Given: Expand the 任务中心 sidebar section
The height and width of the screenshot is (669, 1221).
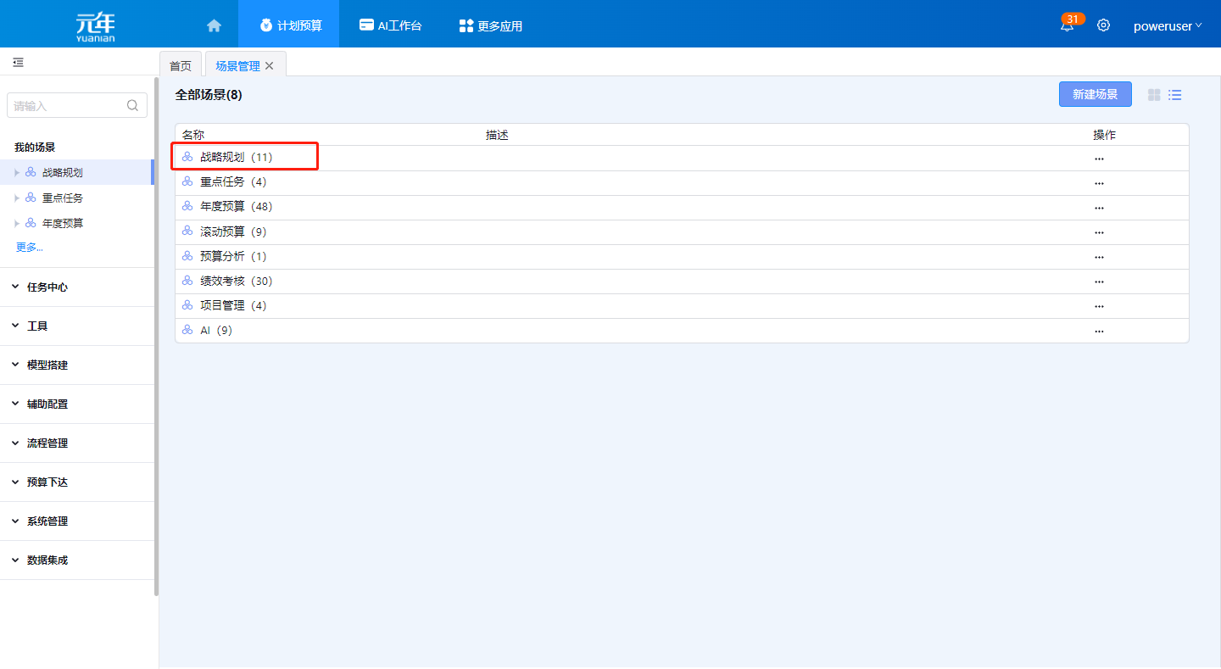Looking at the screenshot, I should (x=47, y=287).
